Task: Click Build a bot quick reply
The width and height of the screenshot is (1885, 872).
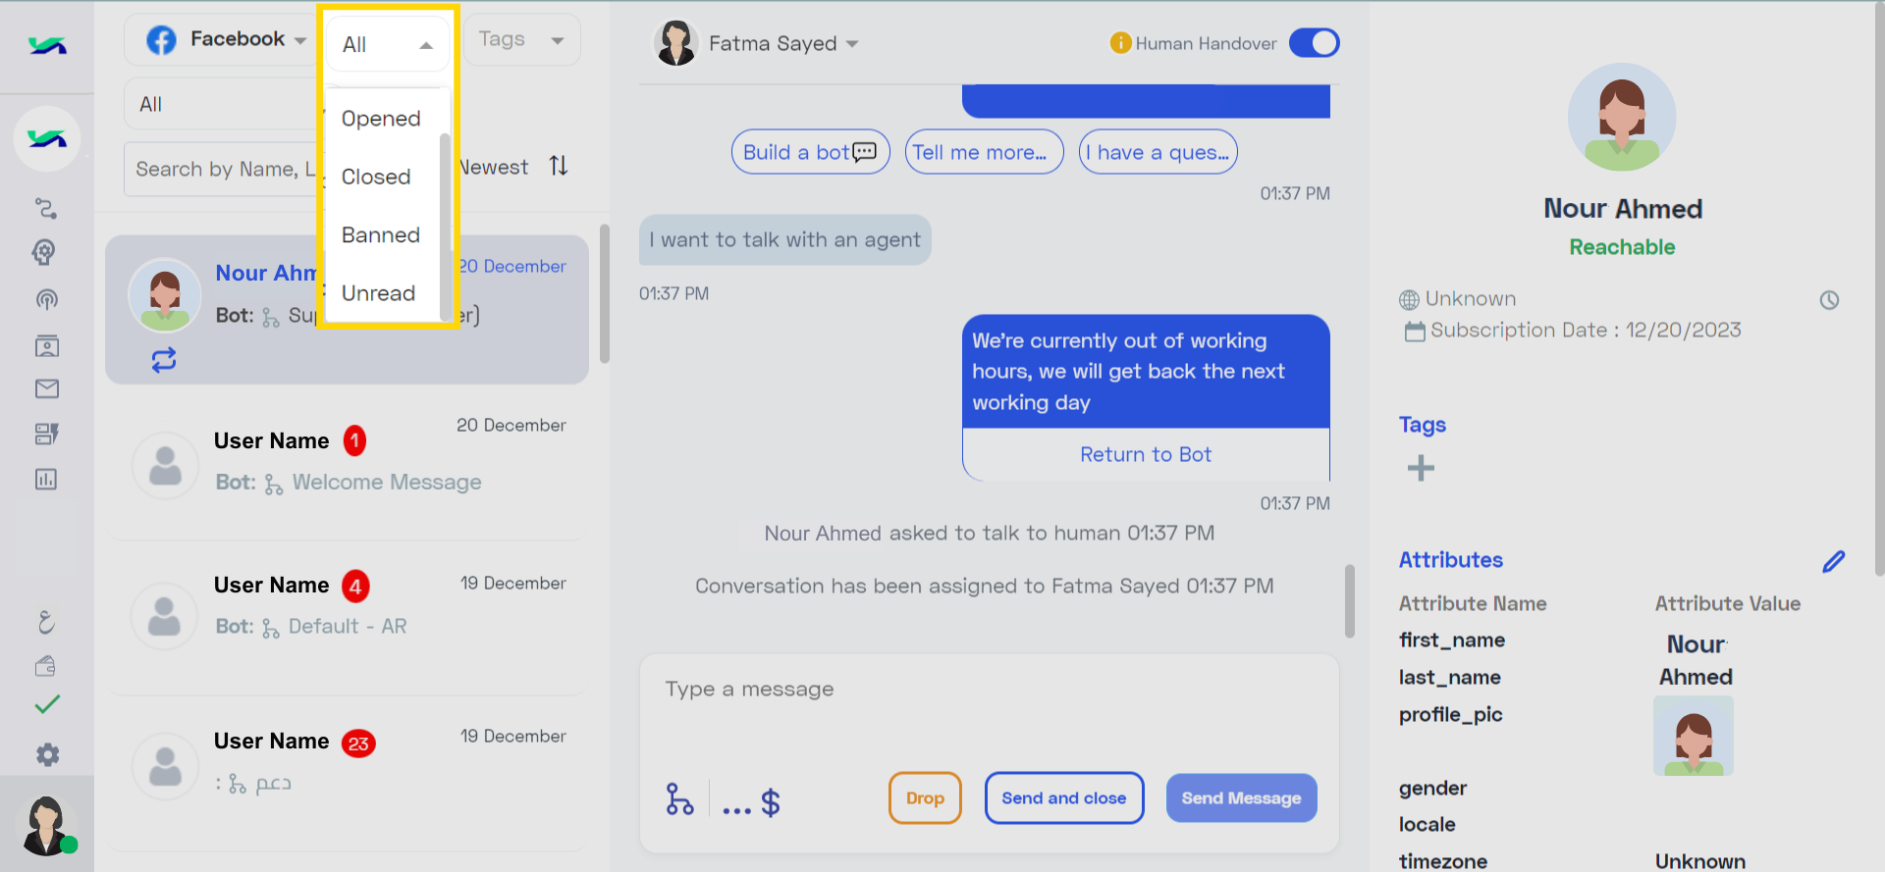Action: click(x=811, y=152)
